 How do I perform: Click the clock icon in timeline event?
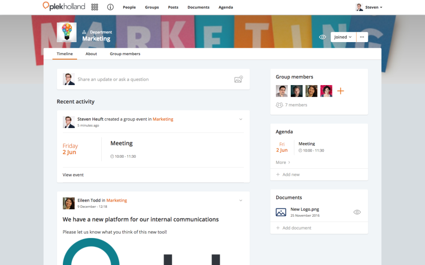click(112, 156)
